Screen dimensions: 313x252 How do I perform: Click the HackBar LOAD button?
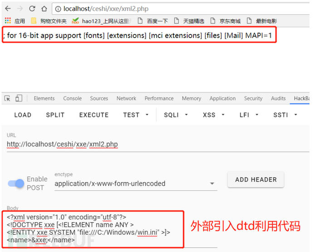tap(23, 115)
